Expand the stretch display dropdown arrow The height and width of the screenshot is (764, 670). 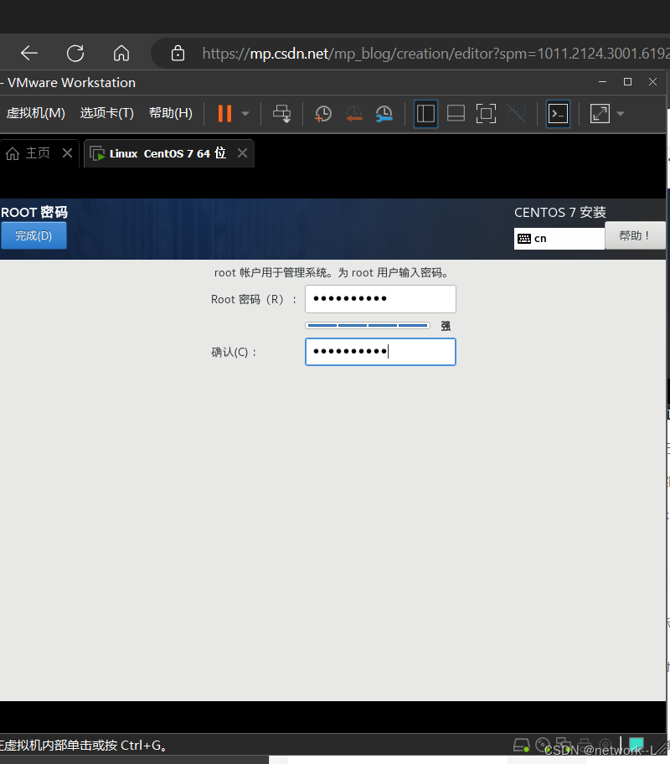(621, 114)
